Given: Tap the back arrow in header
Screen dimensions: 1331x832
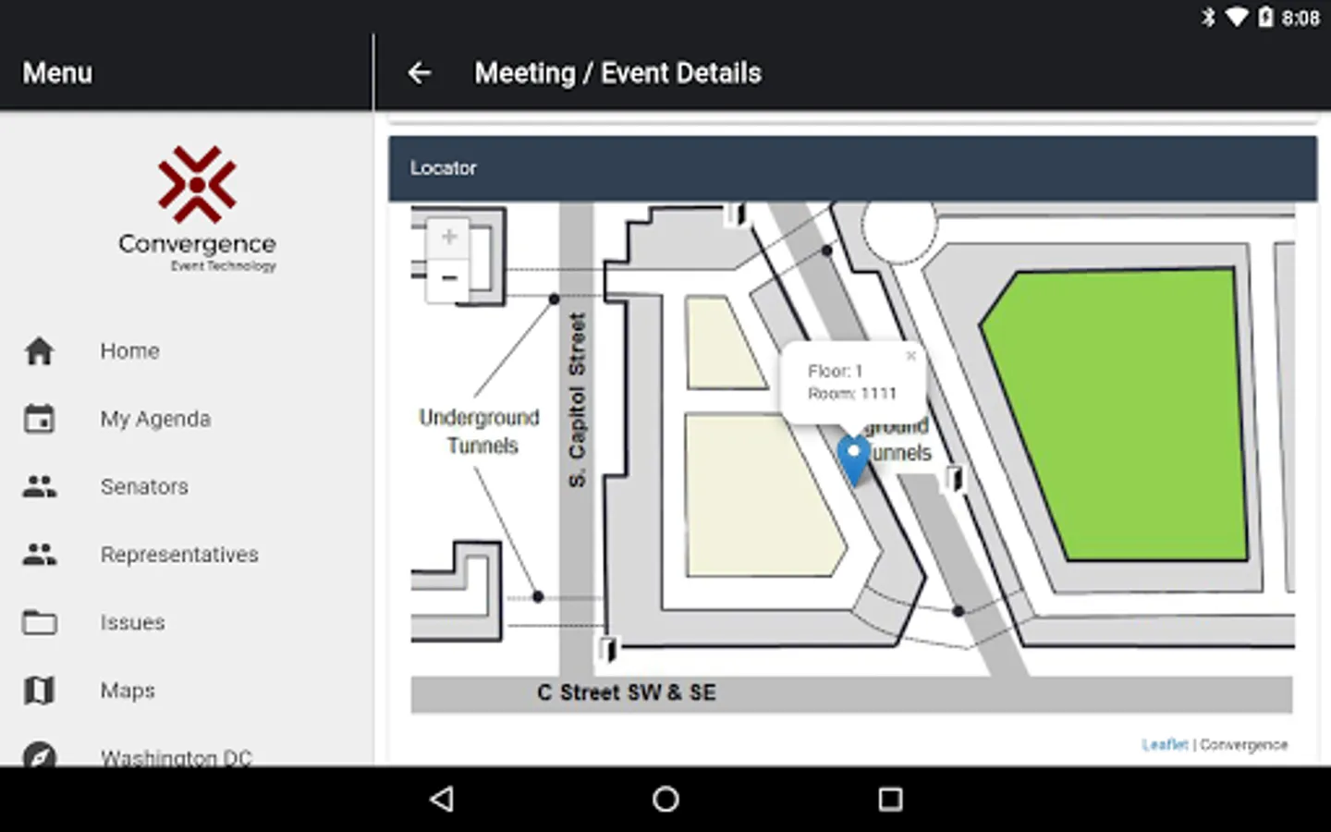Looking at the screenshot, I should click(420, 73).
